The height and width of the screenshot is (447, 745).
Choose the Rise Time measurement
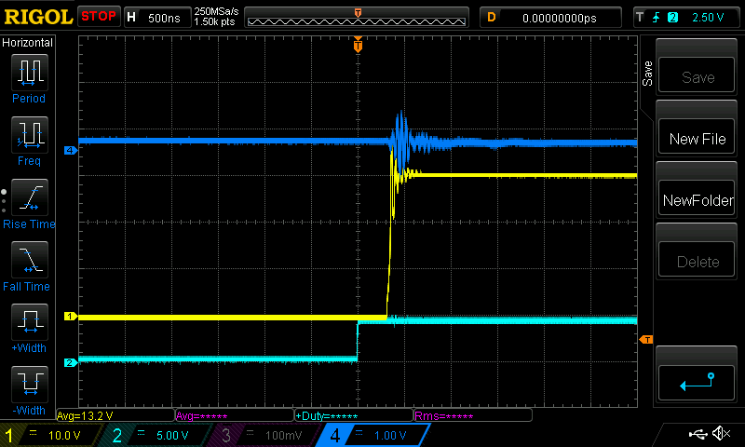(x=29, y=199)
